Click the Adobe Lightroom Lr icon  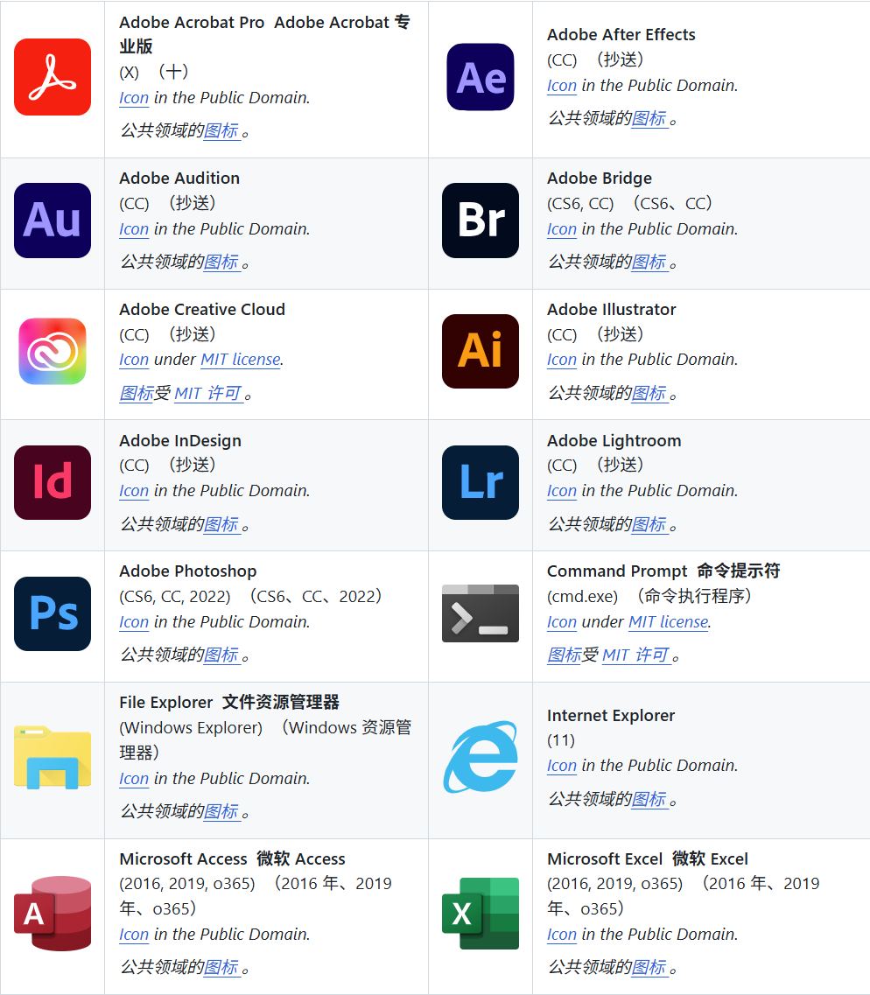click(x=481, y=482)
